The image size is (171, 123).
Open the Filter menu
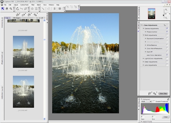click(33, 5)
